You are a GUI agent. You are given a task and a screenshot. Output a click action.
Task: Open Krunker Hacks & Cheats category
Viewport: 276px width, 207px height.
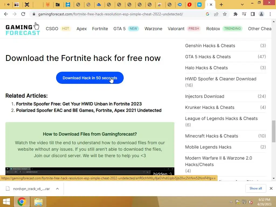pos(210,107)
